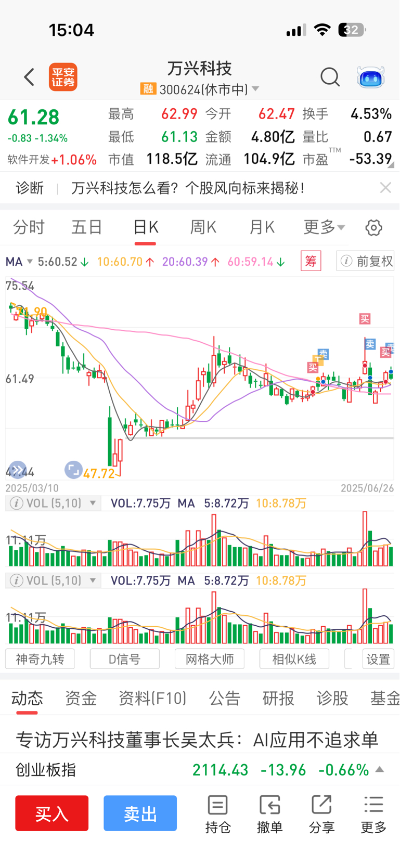Open the 平安证券 logo icon

[63, 77]
